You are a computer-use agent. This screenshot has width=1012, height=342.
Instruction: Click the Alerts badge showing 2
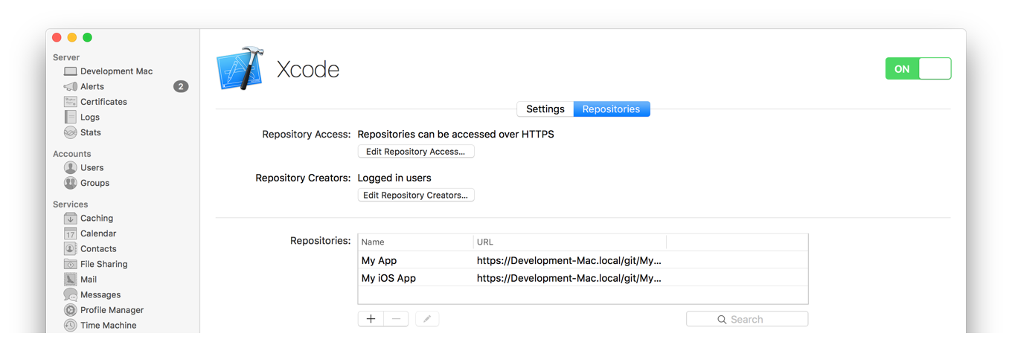click(x=181, y=86)
